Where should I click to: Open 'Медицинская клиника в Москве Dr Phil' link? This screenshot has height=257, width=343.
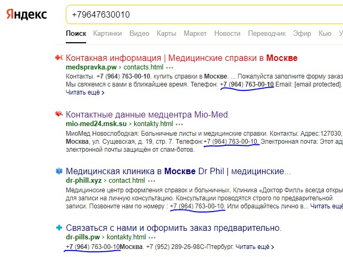tap(178, 172)
